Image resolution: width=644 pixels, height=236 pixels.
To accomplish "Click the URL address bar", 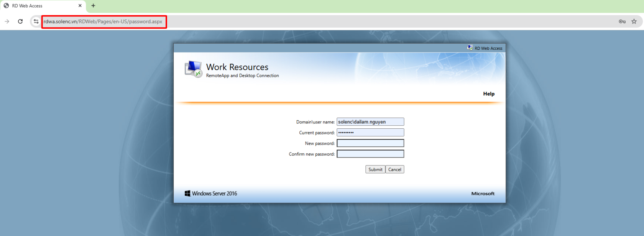I will tap(103, 21).
